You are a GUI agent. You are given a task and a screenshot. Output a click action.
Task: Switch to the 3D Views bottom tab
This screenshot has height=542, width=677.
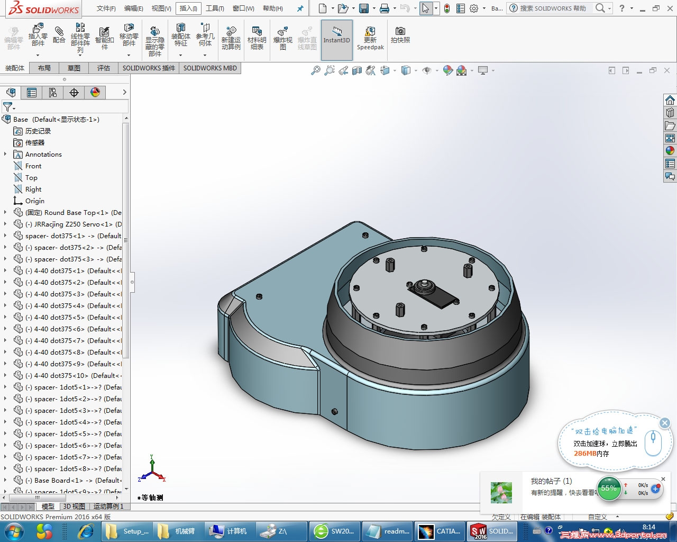pos(74,507)
